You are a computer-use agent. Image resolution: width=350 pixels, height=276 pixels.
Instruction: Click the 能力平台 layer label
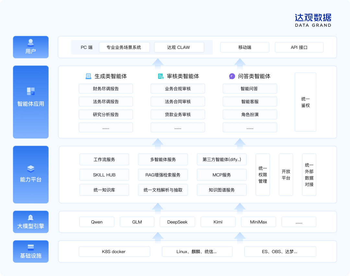[30, 179]
